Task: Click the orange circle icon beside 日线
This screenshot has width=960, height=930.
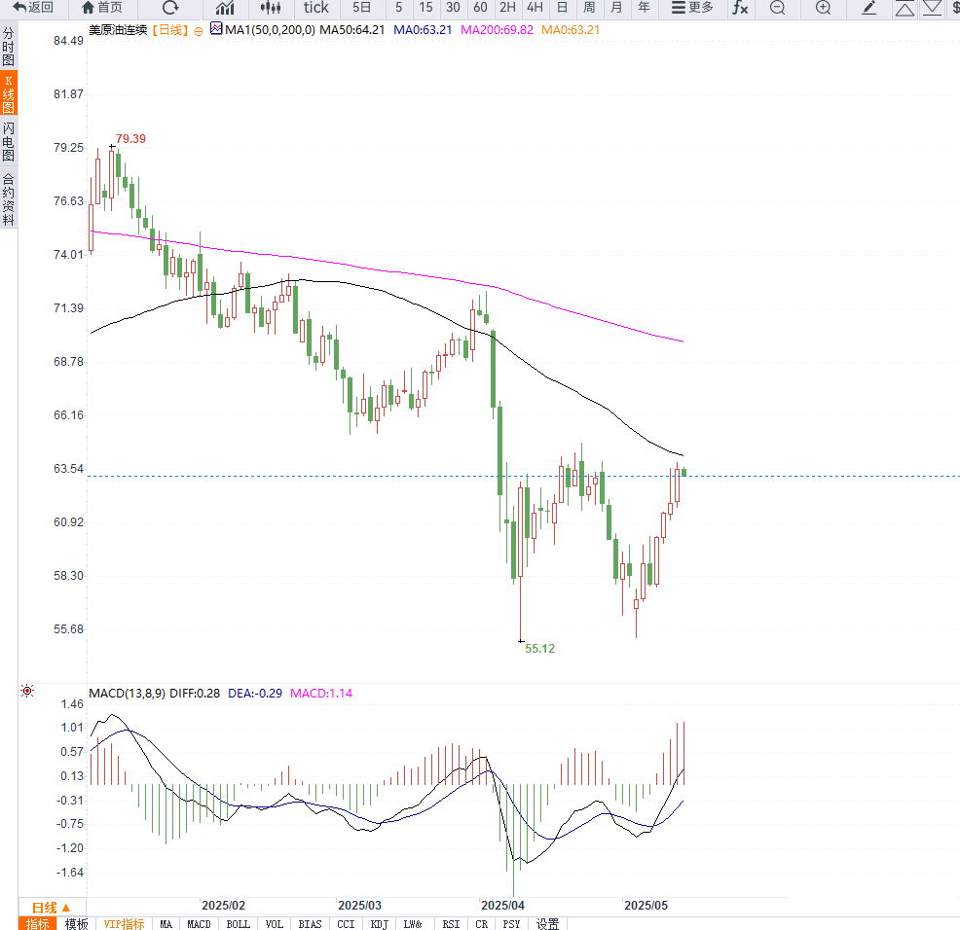Action: [x=199, y=31]
